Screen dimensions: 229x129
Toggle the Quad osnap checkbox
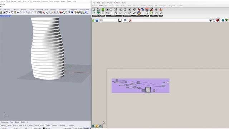(39, 126)
